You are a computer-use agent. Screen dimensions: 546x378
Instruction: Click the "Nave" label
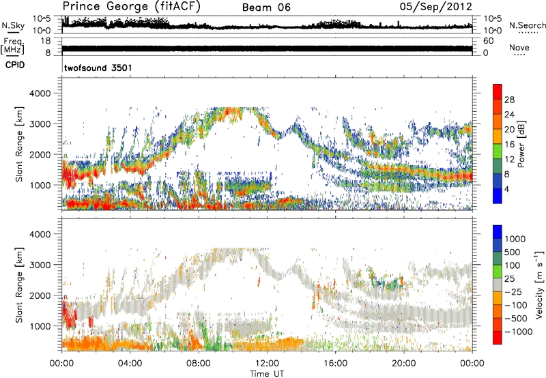point(519,47)
